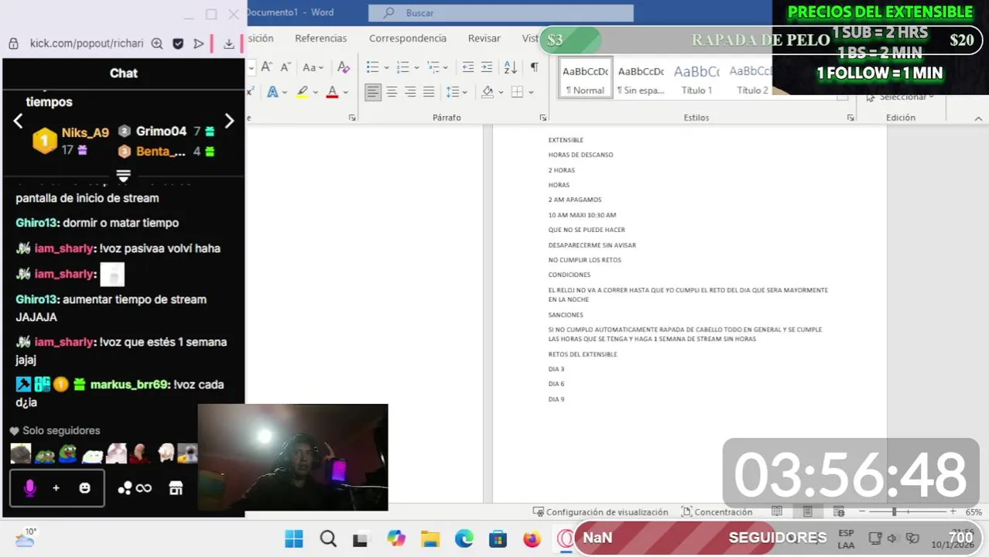Switch to Print Layout view in status bar

808,512
